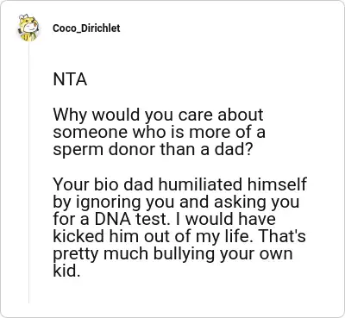Collapse the comment via vertical thread line
This screenshot has width=345, height=318.
point(28,172)
